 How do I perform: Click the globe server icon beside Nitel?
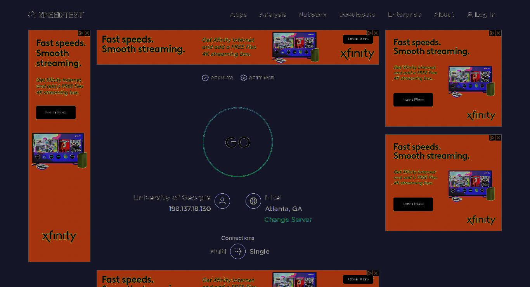tap(253, 201)
